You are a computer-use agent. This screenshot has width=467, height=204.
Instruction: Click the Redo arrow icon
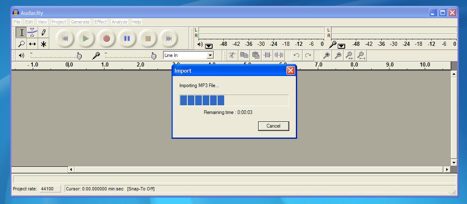308,55
